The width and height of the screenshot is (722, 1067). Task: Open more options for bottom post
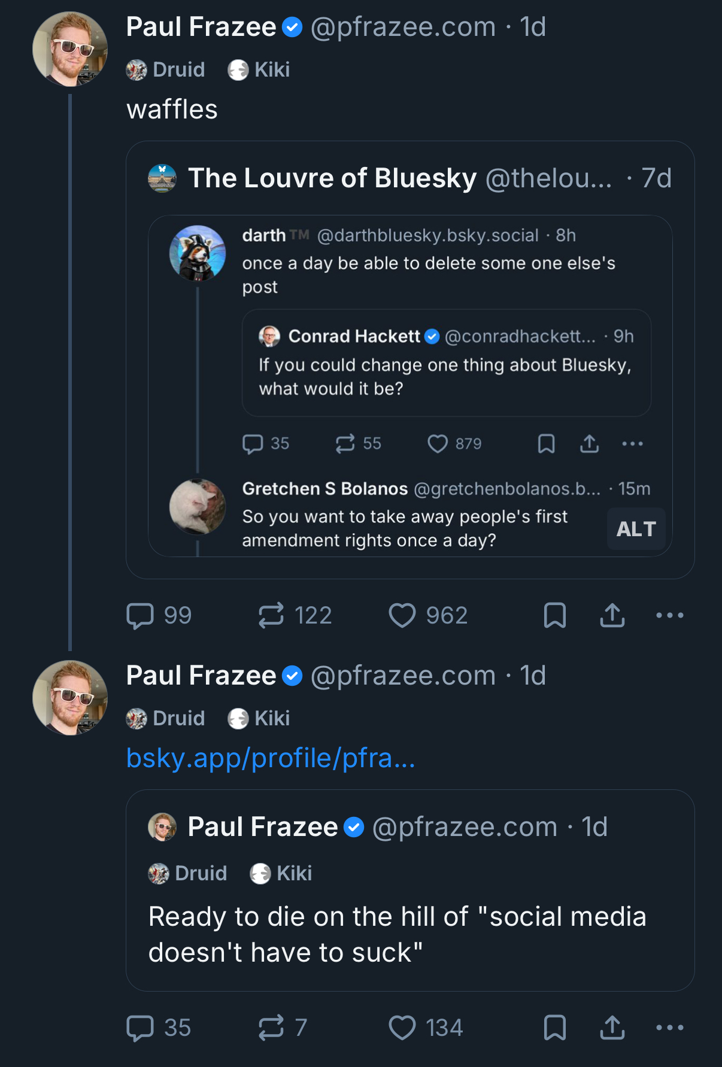[x=669, y=1028]
